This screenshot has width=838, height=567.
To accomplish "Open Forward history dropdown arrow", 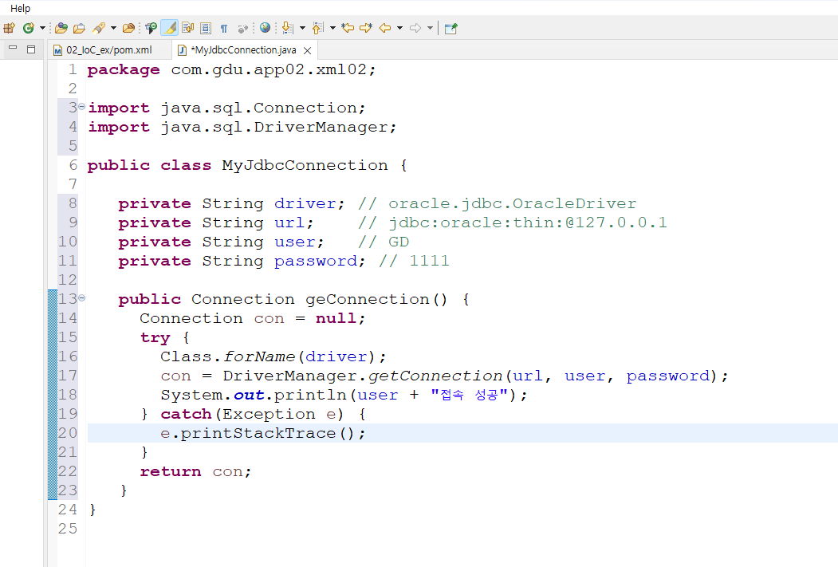I will click(x=430, y=29).
